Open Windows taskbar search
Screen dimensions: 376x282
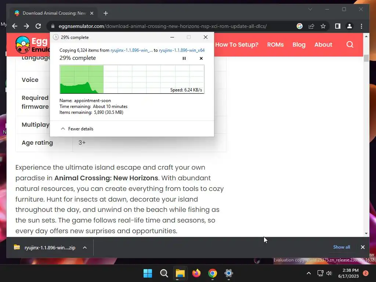pyautogui.click(x=164, y=273)
